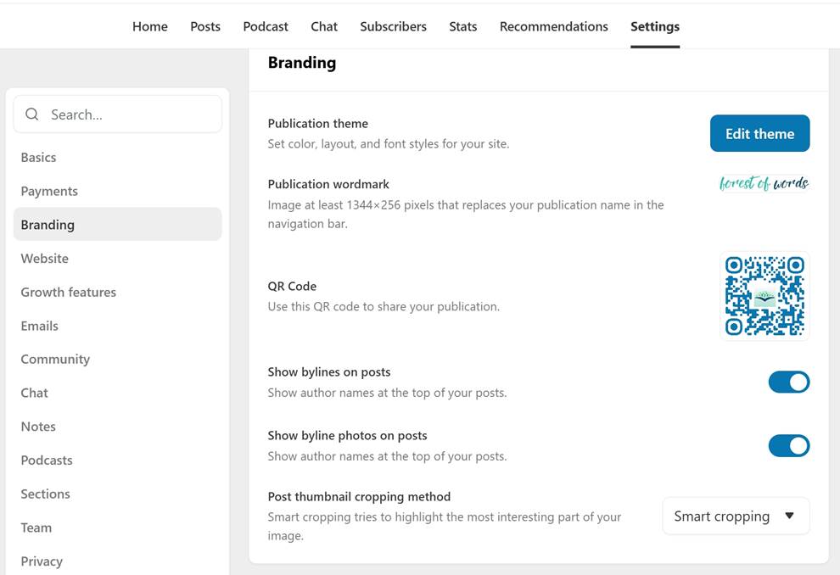Screen dimensions: 840x575
Task: Open the Emails settings section
Action: coord(39,326)
